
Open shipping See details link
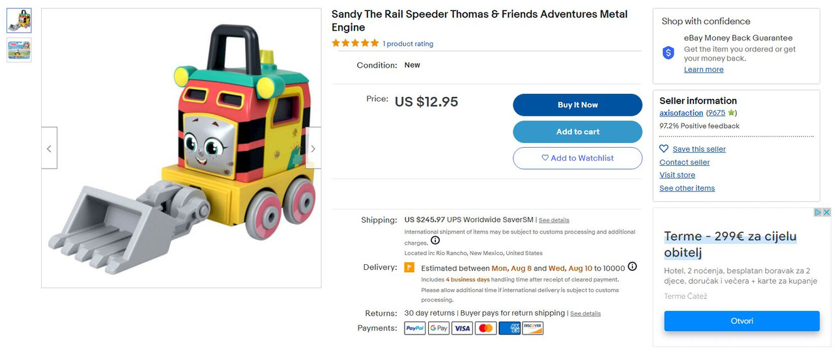[x=554, y=221]
